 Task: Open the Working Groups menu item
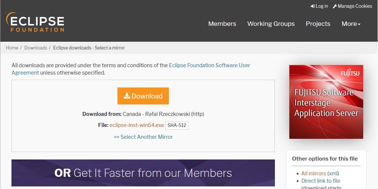271,24
